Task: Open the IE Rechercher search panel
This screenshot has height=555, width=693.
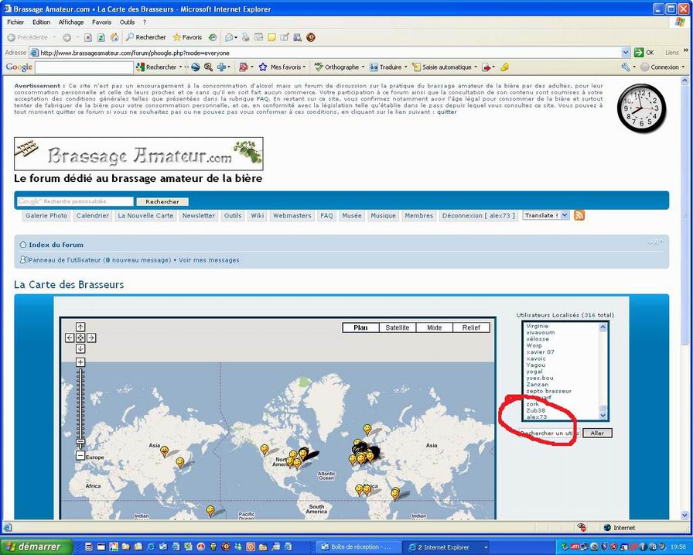Action: 146,38
